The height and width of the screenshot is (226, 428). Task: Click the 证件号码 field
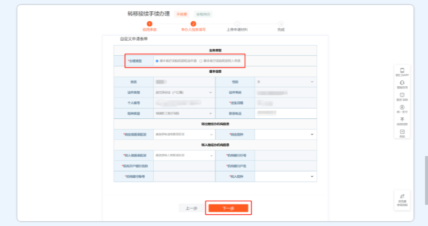coord(286,93)
